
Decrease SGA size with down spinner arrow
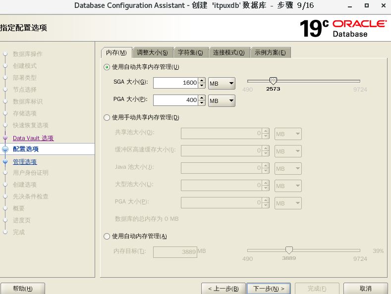[202, 86]
